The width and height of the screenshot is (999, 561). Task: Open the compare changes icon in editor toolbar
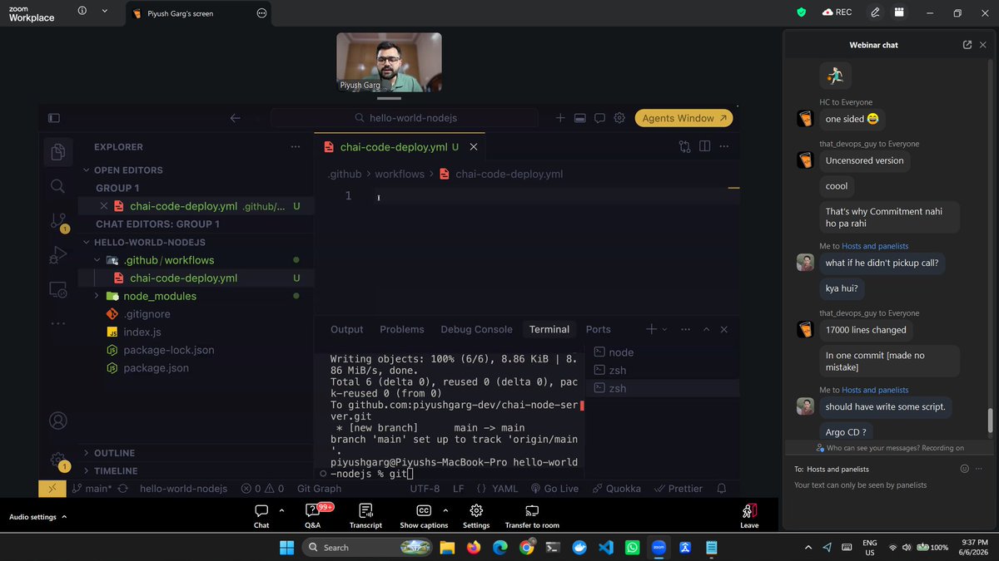point(684,146)
